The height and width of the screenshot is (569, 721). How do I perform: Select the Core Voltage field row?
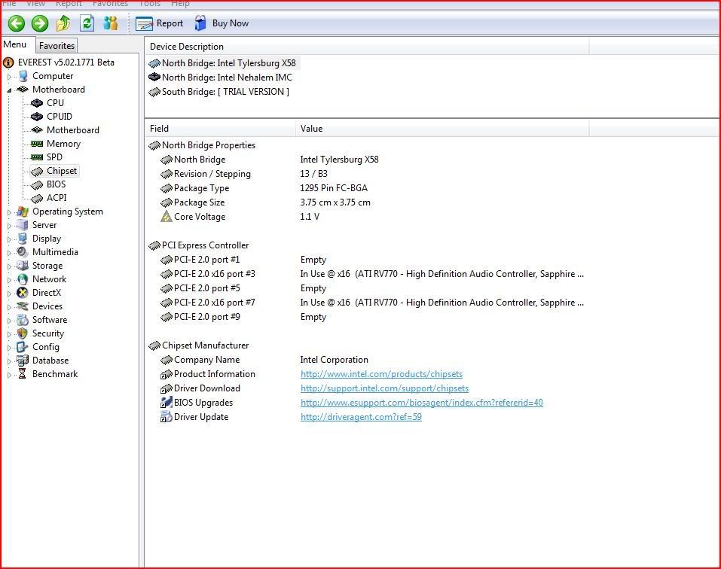pyautogui.click(x=239, y=217)
